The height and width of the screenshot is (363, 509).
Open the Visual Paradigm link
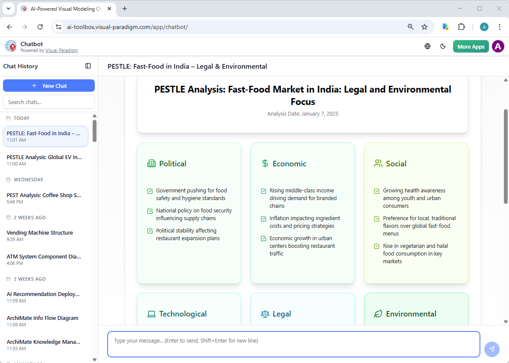(x=61, y=50)
